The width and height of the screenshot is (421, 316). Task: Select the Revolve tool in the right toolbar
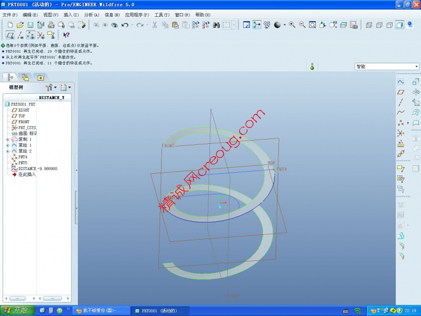(416, 92)
